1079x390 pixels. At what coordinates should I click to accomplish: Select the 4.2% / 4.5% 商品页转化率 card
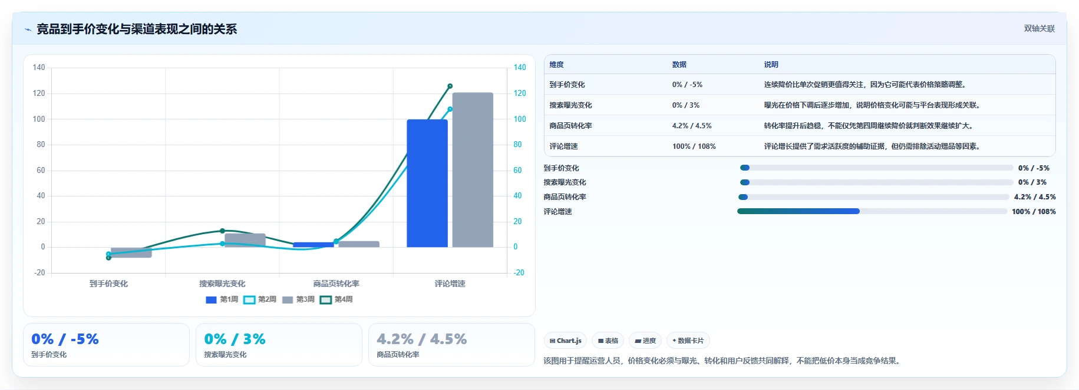451,345
